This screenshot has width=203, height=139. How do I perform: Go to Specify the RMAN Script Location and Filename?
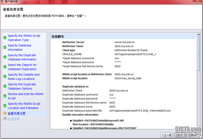pyautogui.click(x=24, y=106)
